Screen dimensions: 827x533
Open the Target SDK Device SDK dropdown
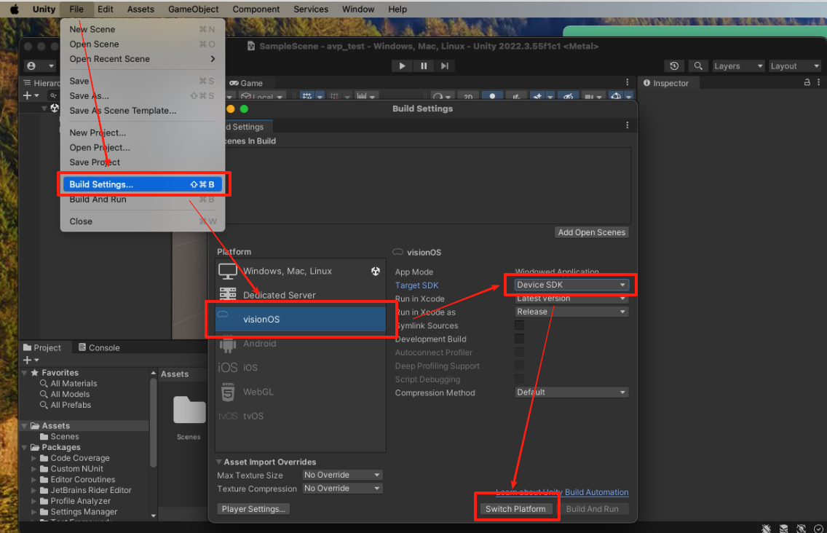571,285
